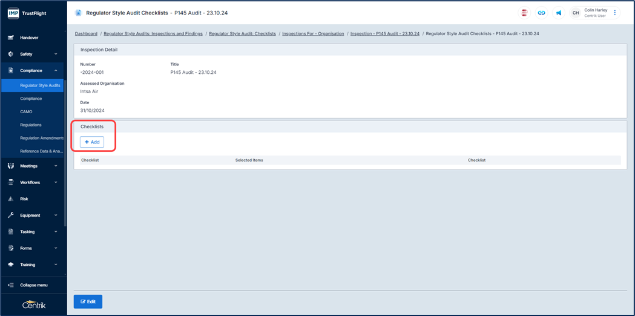Click the Handover sidebar icon

(x=11, y=38)
